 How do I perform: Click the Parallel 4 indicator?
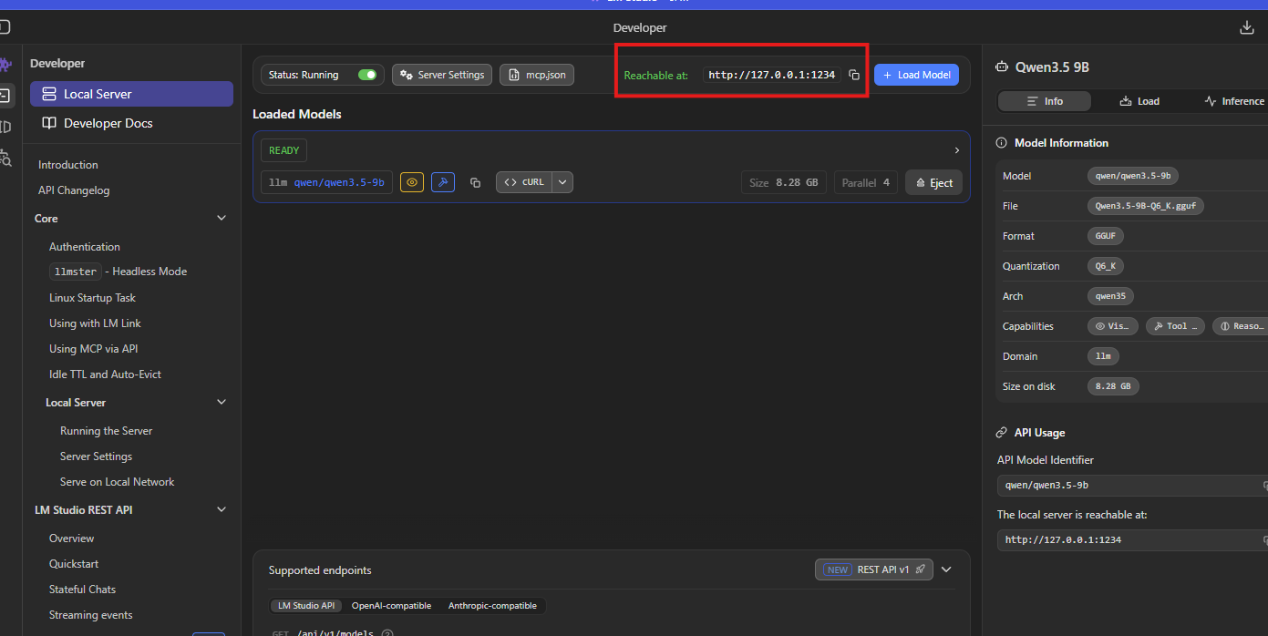(865, 182)
